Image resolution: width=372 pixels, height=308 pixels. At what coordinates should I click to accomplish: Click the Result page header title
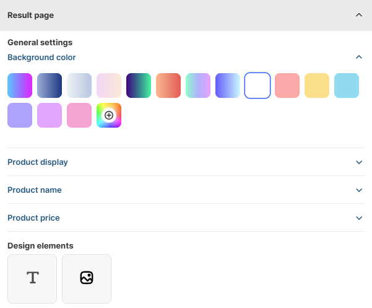[30, 15]
